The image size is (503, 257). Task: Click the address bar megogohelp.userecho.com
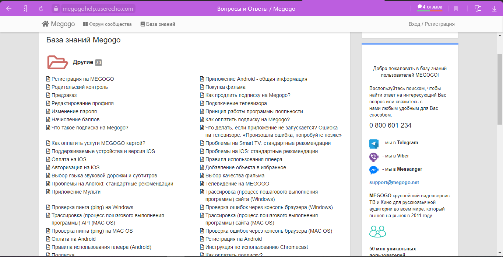coord(98,8)
